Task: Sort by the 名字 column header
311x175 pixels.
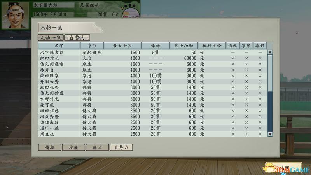Action: coord(59,45)
